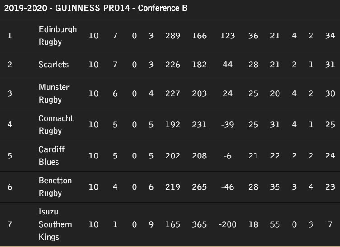Click position number 1 in table
The width and height of the screenshot is (340, 247).
coord(9,36)
